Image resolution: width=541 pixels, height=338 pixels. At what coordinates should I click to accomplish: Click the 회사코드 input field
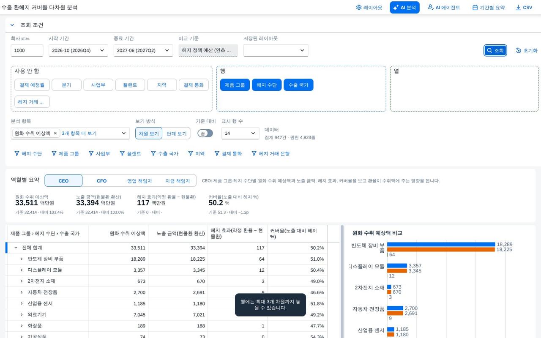pyautogui.click(x=27, y=50)
